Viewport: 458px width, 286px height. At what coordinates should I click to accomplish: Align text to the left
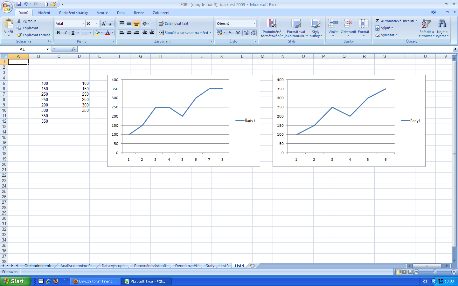click(121, 33)
